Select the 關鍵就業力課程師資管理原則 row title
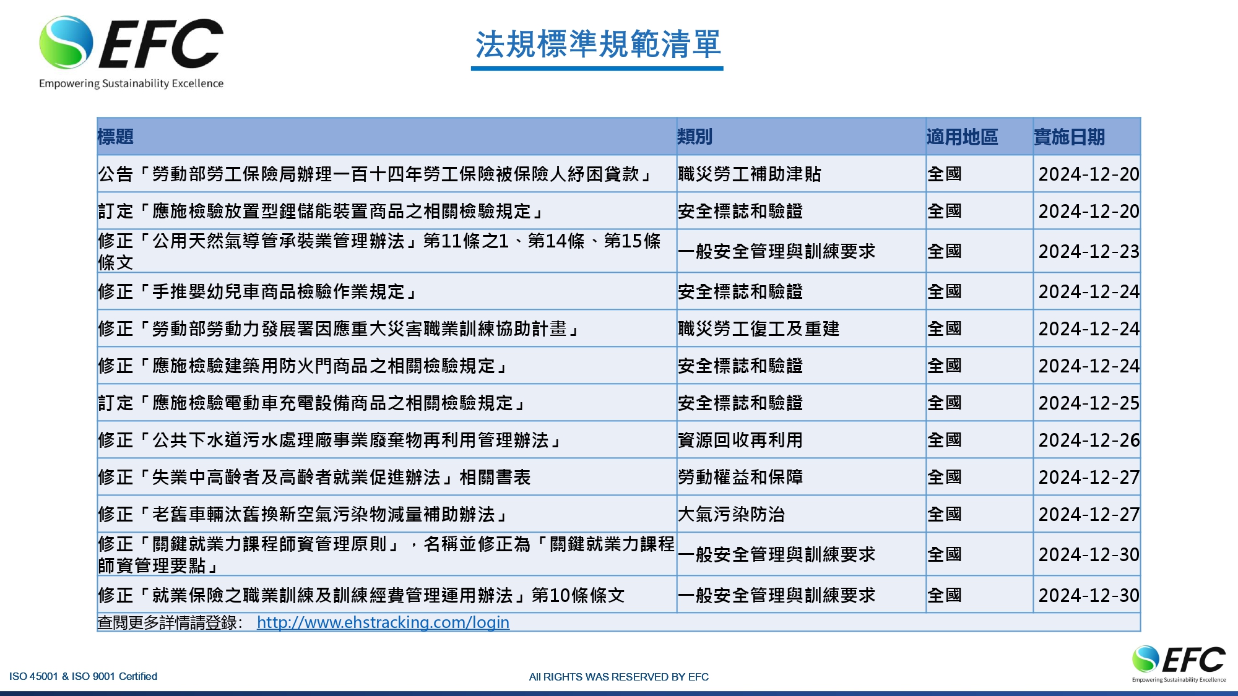 tap(386, 554)
